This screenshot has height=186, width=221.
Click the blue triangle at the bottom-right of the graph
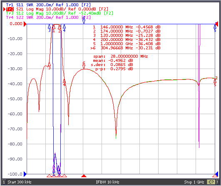[216, 174]
